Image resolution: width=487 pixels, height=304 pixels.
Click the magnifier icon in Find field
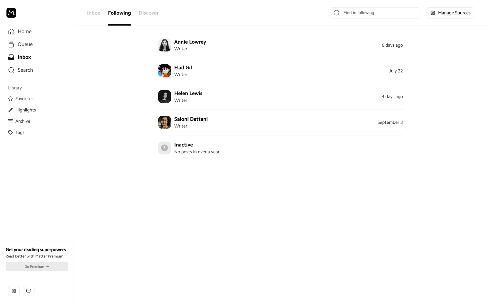click(337, 13)
